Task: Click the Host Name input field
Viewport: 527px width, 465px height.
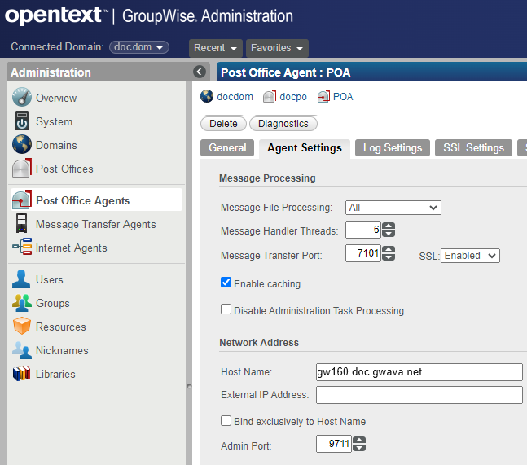Action: [419, 372]
